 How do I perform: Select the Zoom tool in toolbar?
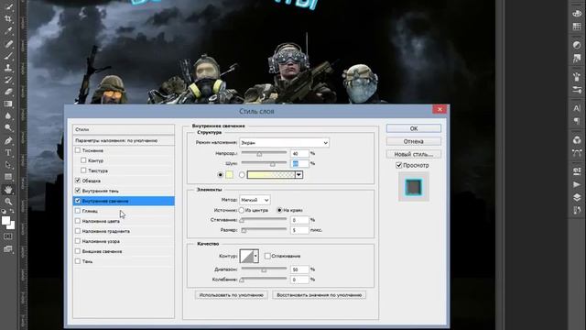[8, 202]
